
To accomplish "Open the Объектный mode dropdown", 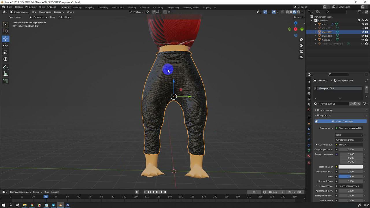I will click(19, 12).
